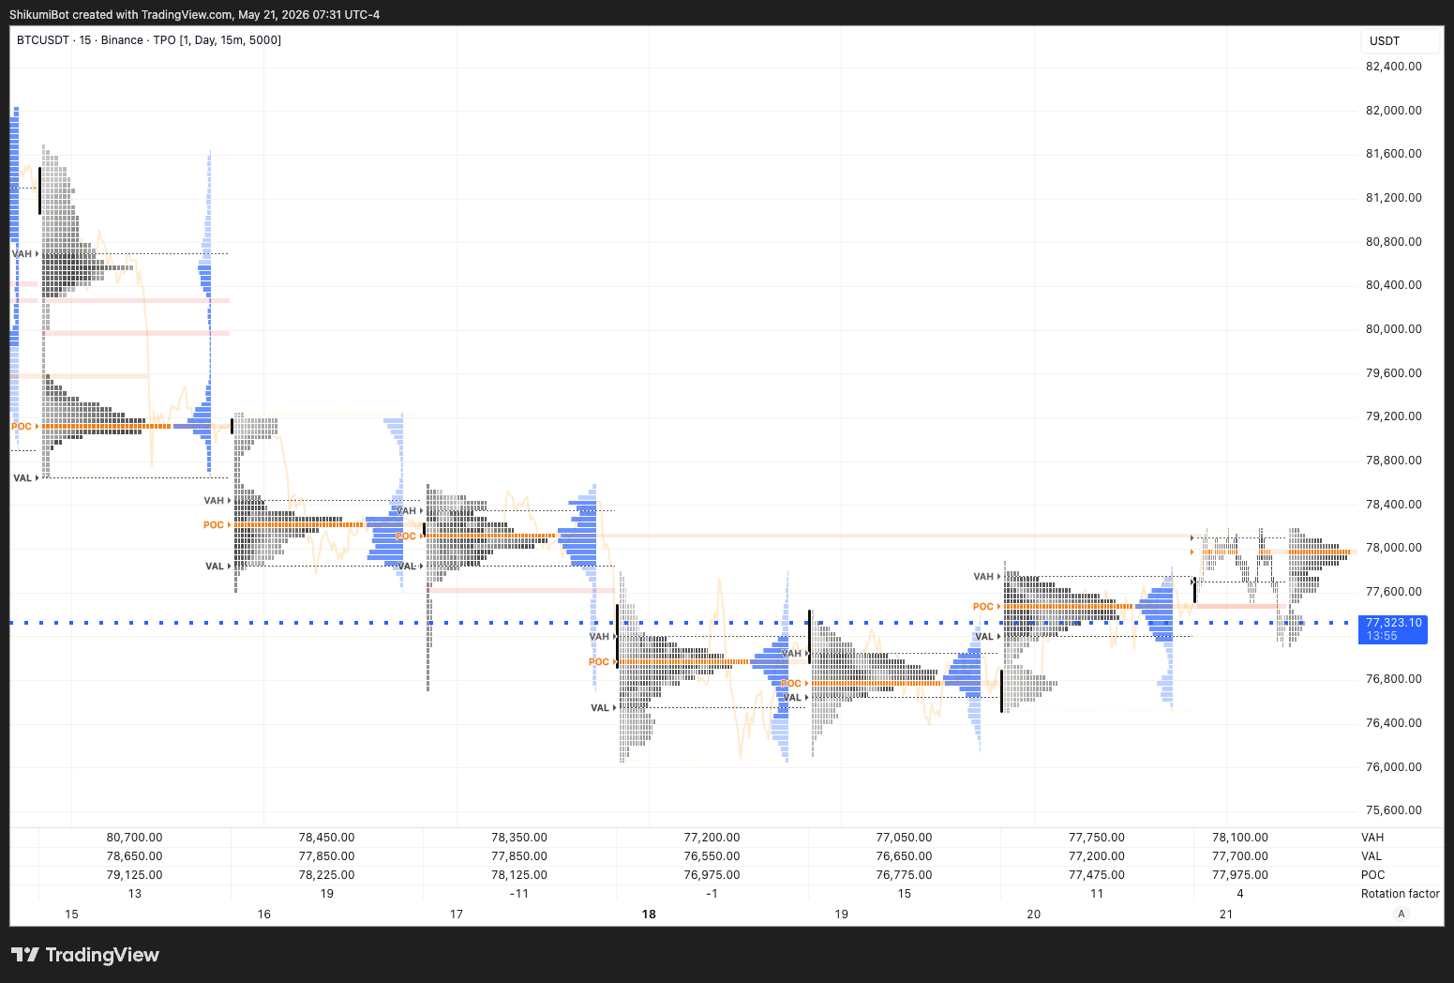Click the 78,450.00 VAH value for May 16
The width and height of the screenshot is (1454, 983).
click(x=326, y=838)
